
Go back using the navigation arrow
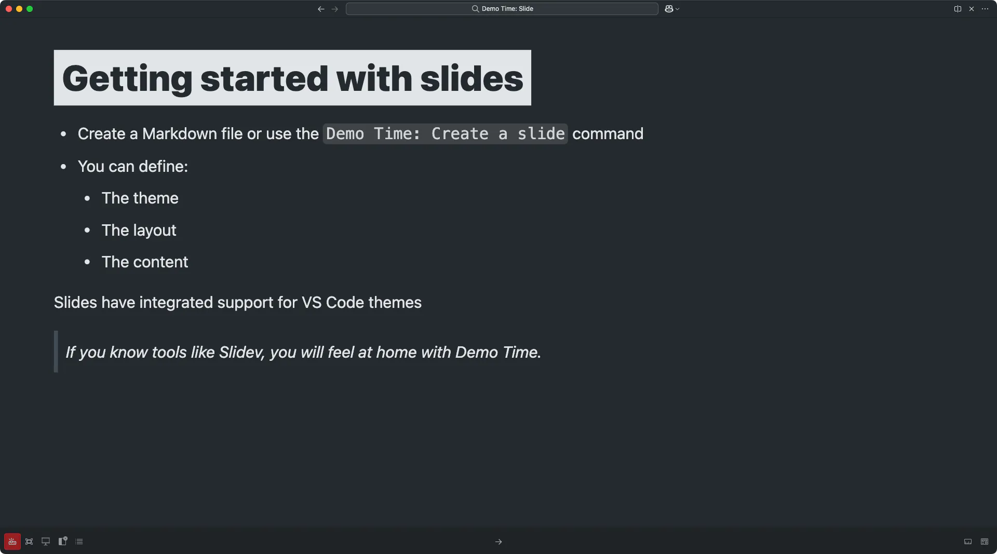coord(321,9)
